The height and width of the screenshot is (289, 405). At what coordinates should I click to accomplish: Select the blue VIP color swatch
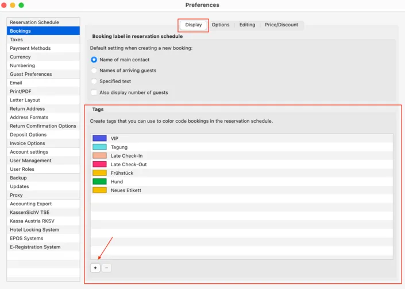click(99, 138)
